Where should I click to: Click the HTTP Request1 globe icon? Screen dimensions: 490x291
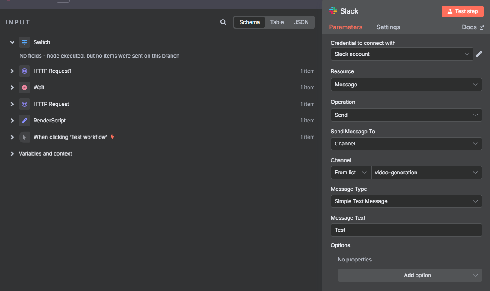(x=24, y=71)
